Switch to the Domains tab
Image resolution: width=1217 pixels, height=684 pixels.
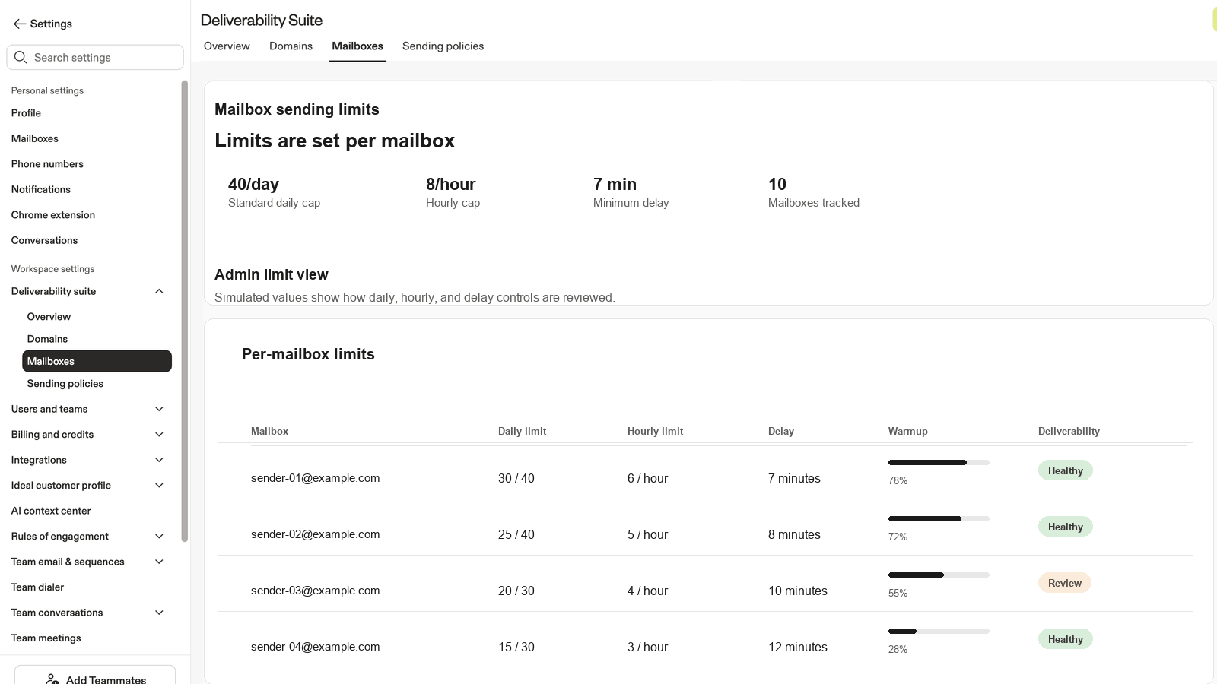pos(291,46)
